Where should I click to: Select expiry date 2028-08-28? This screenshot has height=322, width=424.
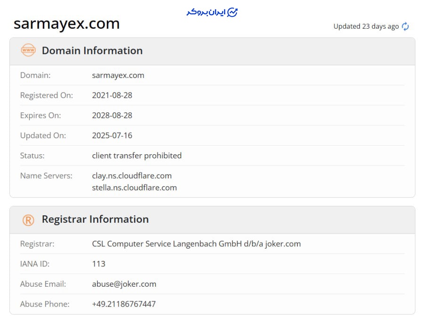(x=112, y=115)
